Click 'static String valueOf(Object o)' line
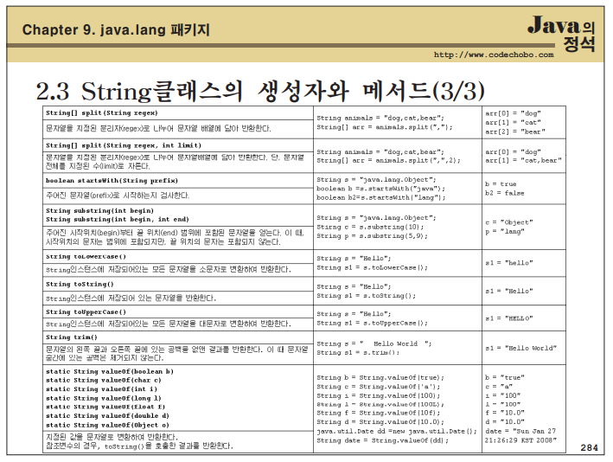Screen dimensions: 613x462 tap(107, 425)
